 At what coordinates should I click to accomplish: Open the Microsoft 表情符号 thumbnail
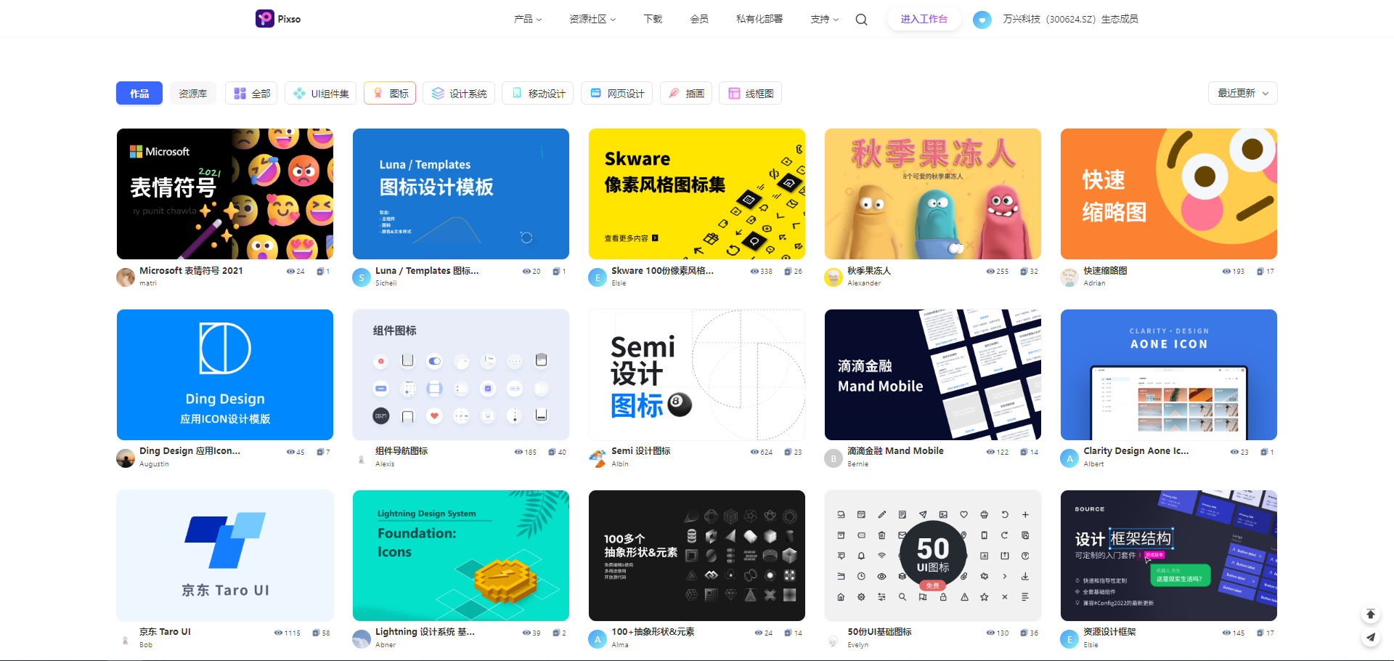pos(225,194)
